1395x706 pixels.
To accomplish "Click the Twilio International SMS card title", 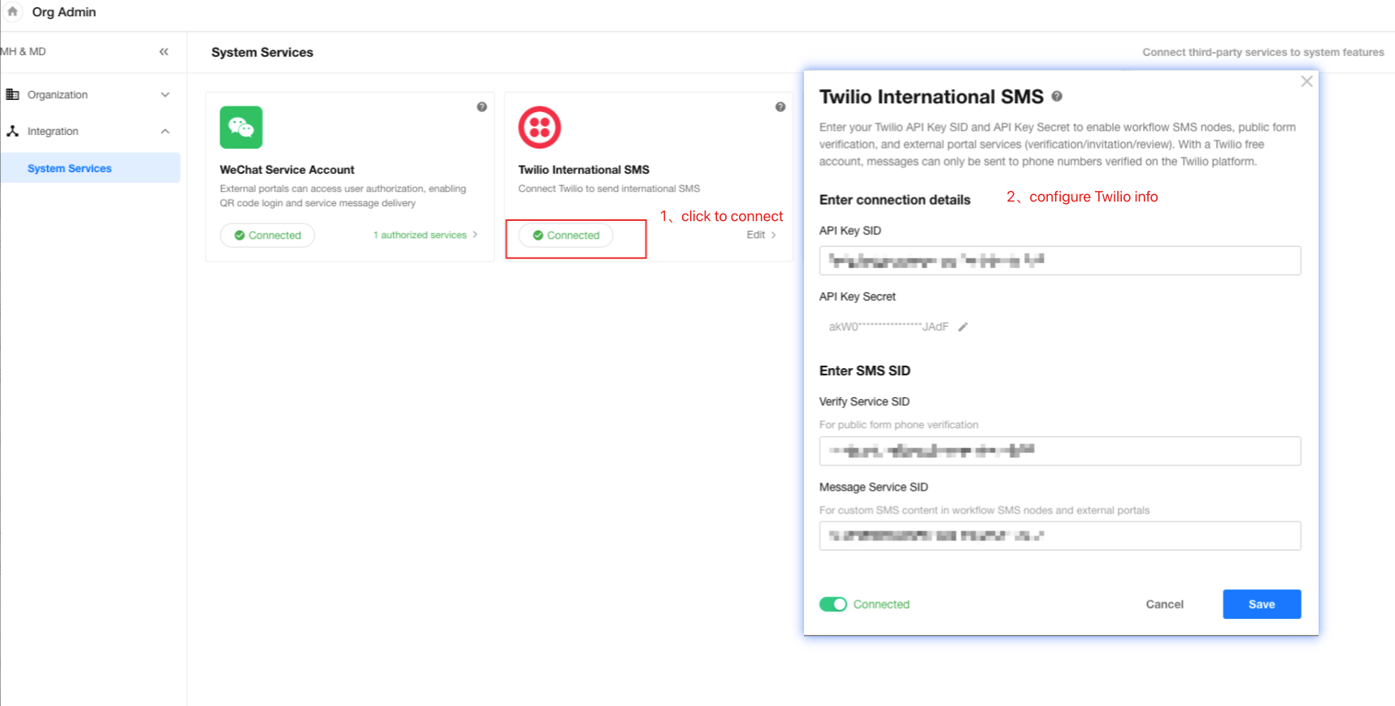I will click(x=584, y=170).
